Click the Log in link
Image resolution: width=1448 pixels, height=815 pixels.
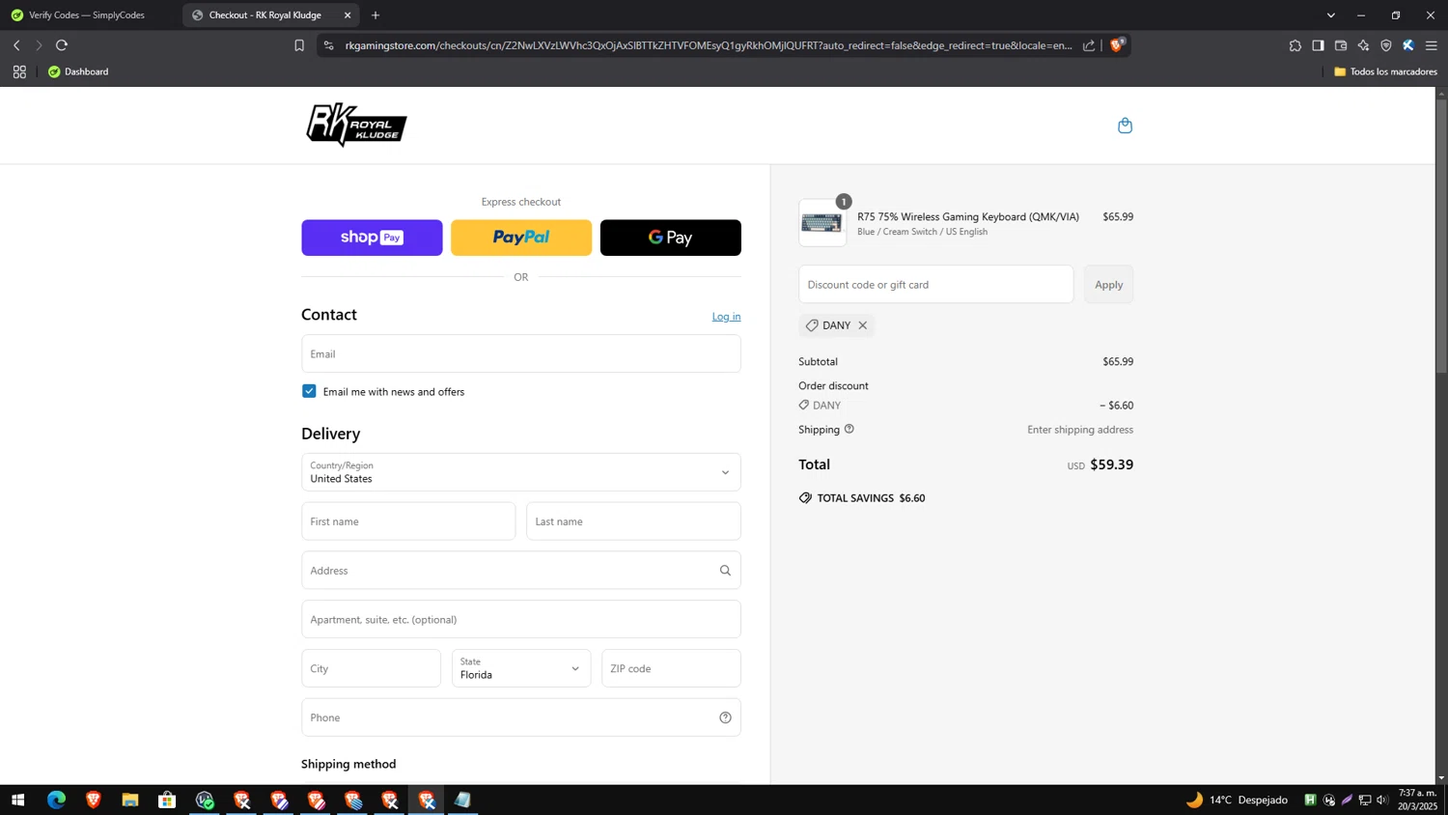(726, 317)
